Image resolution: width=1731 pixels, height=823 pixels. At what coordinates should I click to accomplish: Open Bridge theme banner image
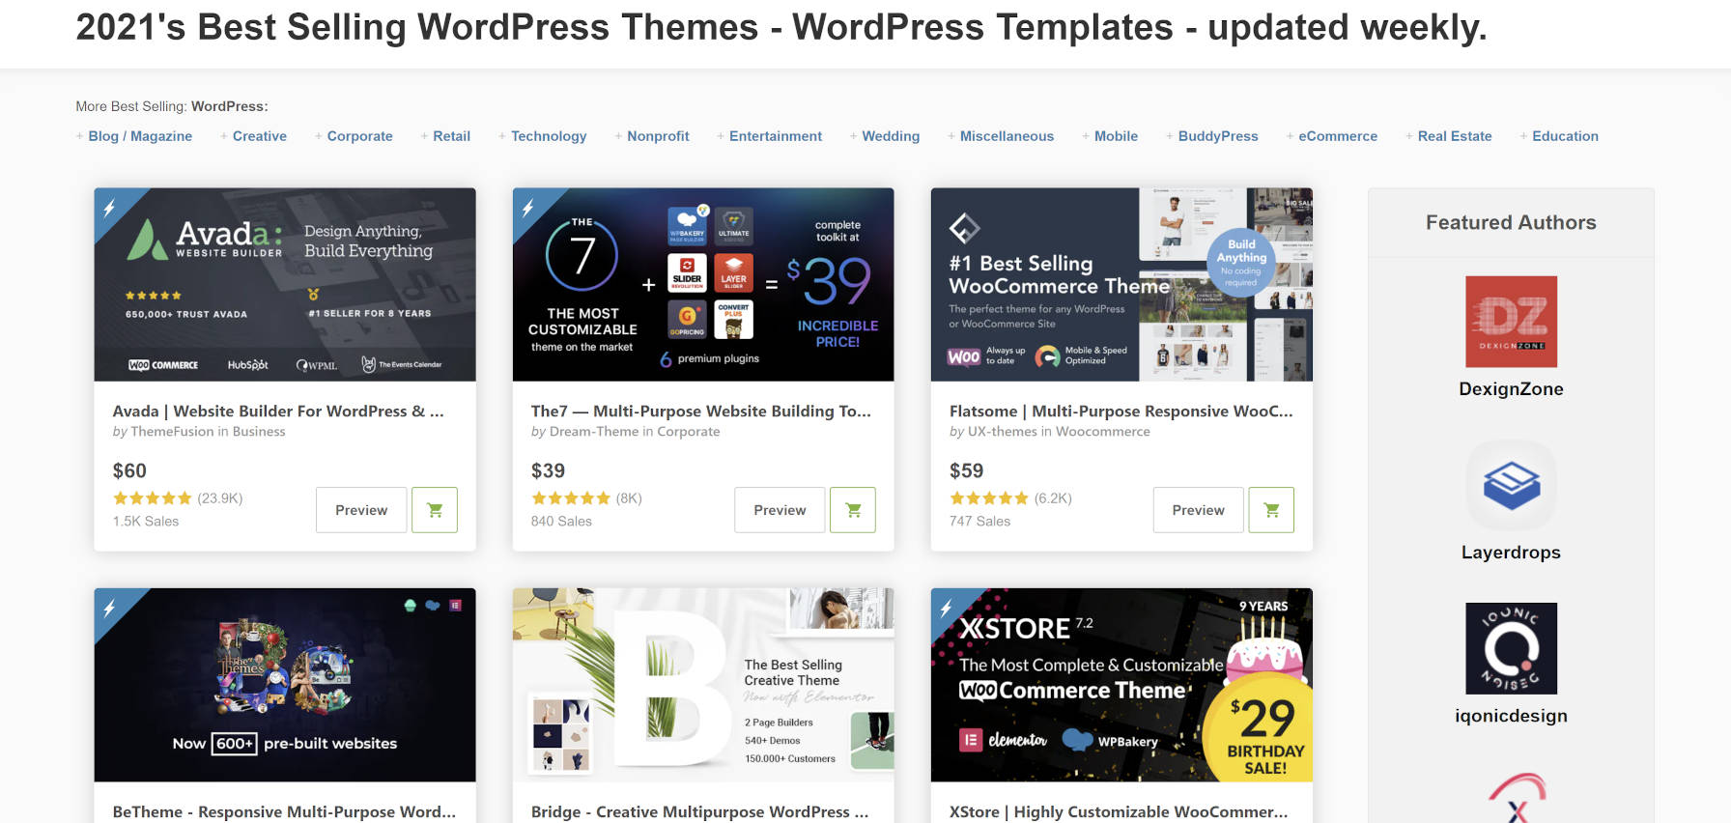click(703, 685)
